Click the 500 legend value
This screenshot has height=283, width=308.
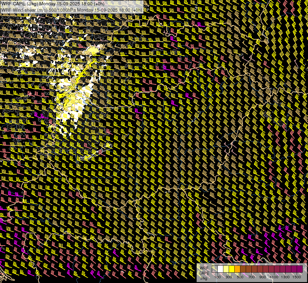[x=240, y=277]
